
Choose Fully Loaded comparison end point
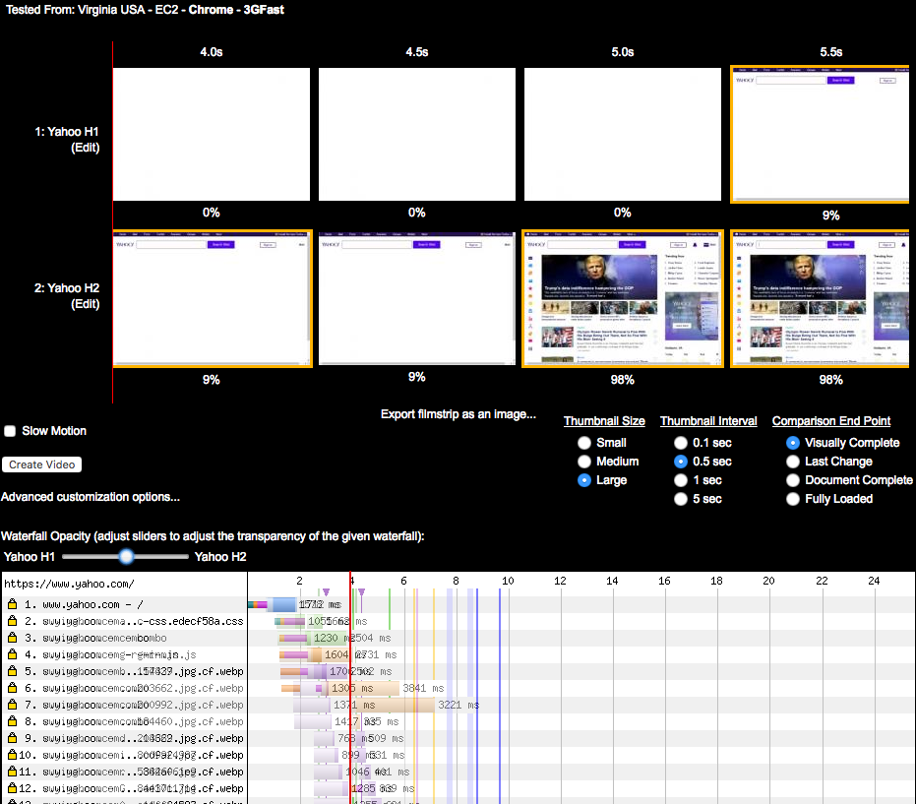click(793, 499)
